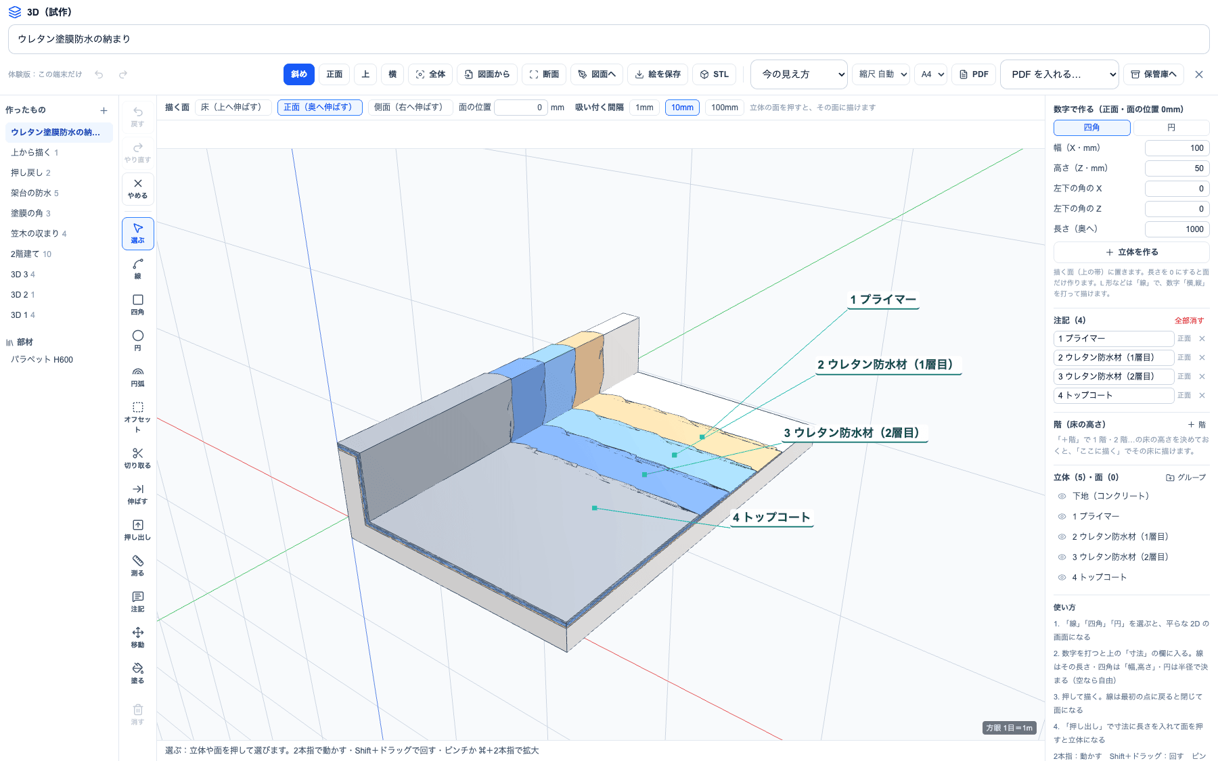Set snap interval to 100mm
The width and height of the screenshot is (1218, 761).
tap(724, 108)
